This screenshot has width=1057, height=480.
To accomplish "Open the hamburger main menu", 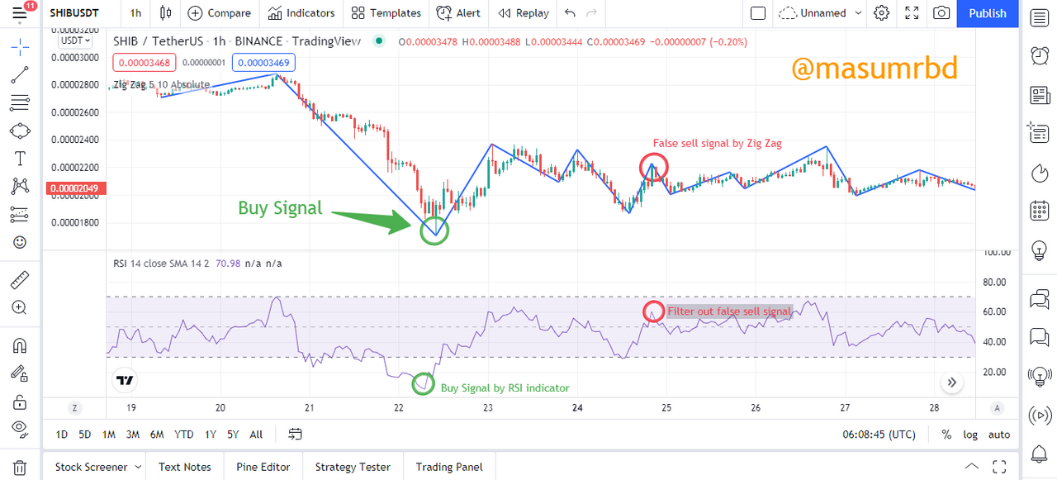I will [x=20, y=12].
